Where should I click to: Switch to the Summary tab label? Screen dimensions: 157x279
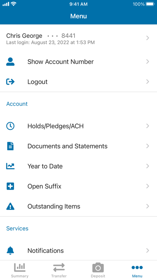click(20, 276)
